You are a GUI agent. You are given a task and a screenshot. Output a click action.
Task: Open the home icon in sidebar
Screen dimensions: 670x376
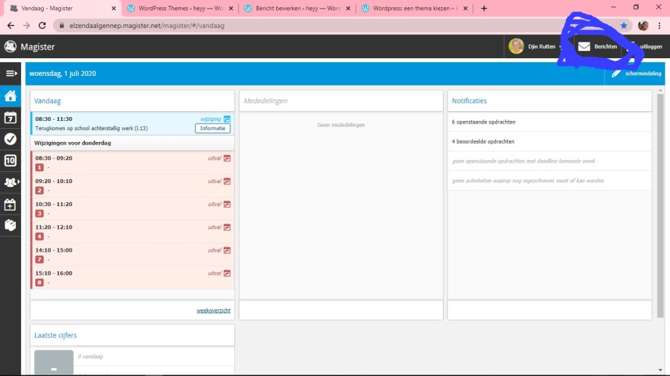click(10, 96)
